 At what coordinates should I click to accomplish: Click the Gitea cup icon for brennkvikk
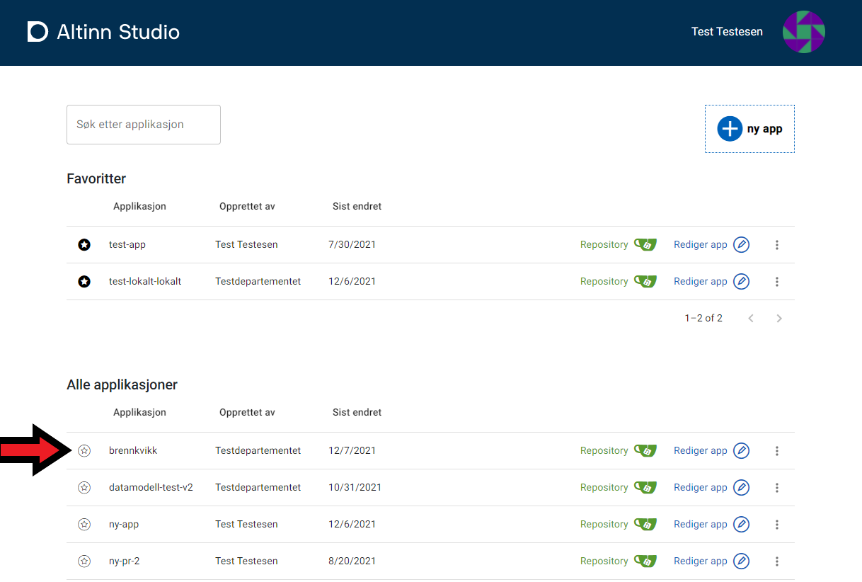click(x=645, y=450)
